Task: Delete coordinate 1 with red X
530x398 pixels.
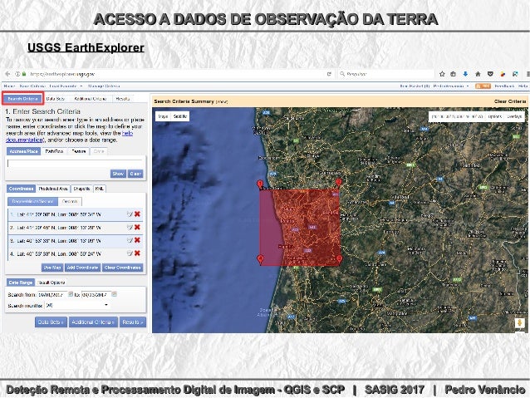Action: [137, 214]
